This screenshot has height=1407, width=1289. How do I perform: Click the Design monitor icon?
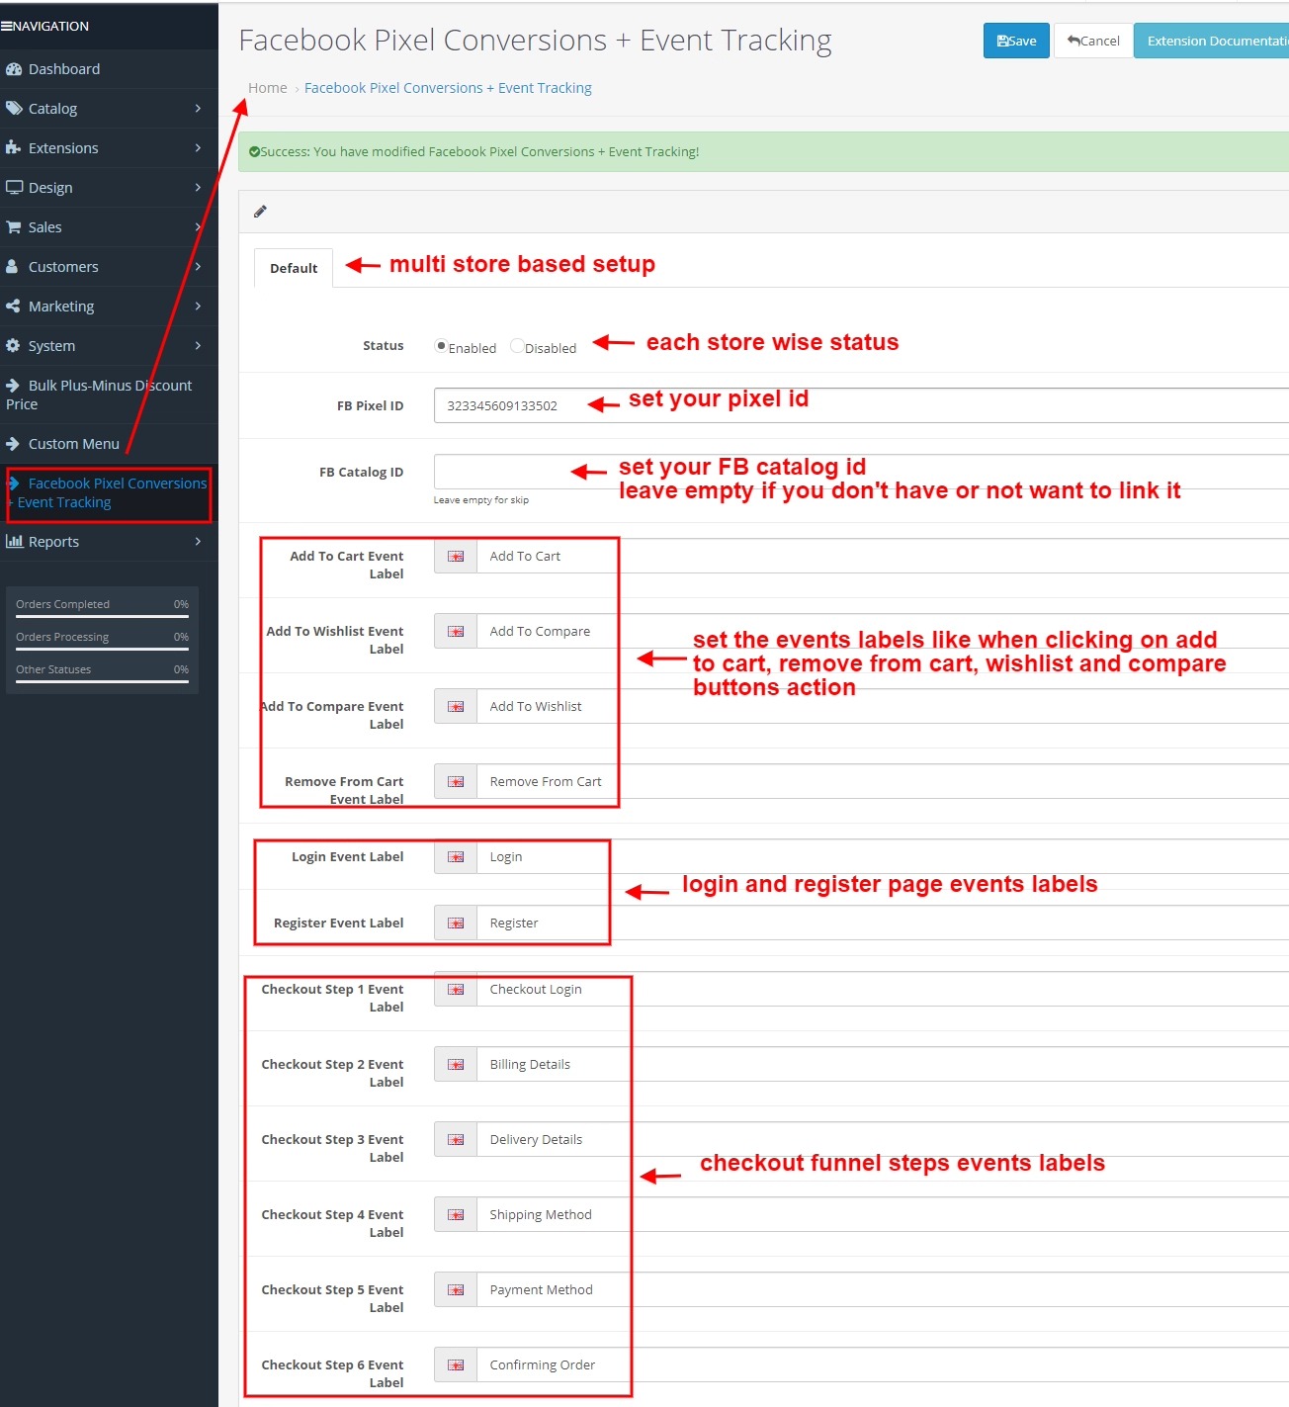coord(14,188)
